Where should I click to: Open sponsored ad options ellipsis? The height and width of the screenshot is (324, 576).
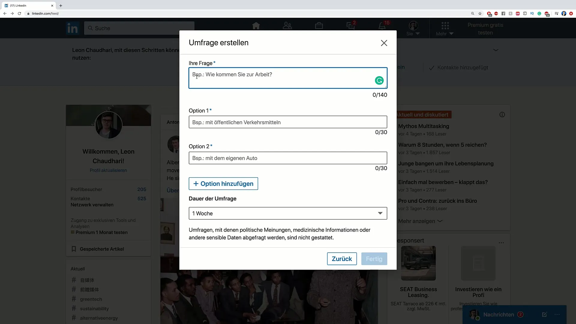pyautogui.click(x=501, y=243)
